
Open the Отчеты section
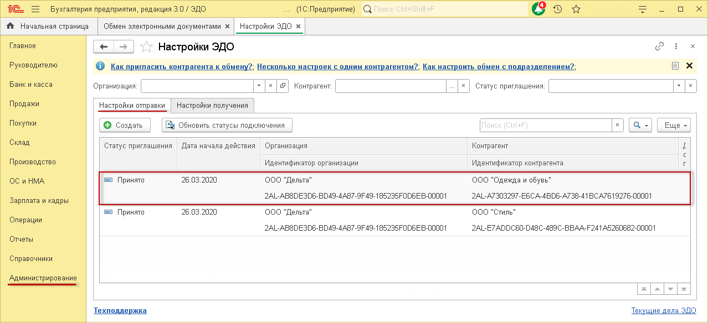[x=22, y=239]
